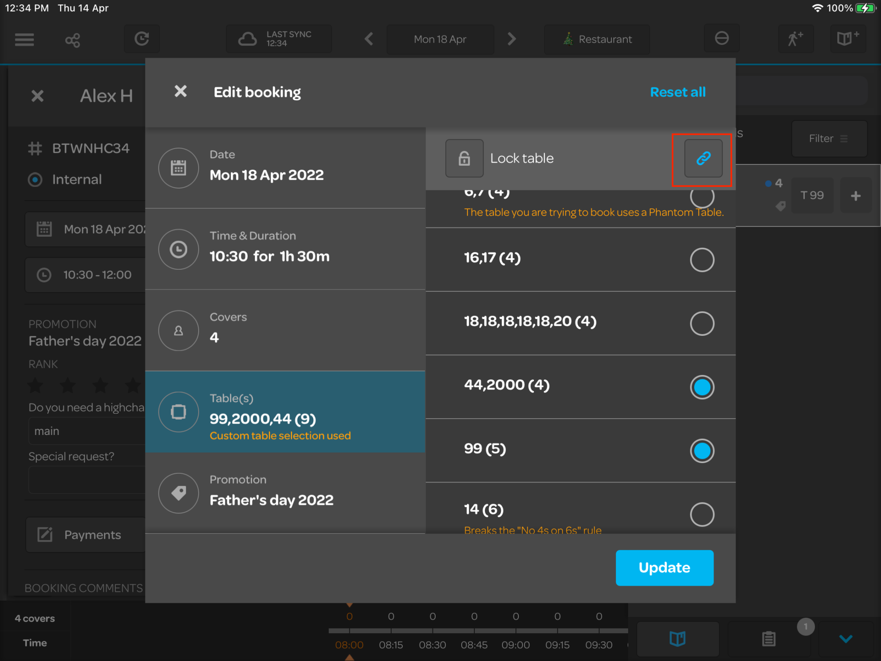Close the Edit booking dialog

(181, 92)
